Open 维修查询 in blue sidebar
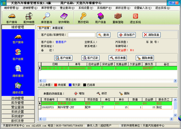The width and height of the screenshot is (181, 129). point(18,71)
